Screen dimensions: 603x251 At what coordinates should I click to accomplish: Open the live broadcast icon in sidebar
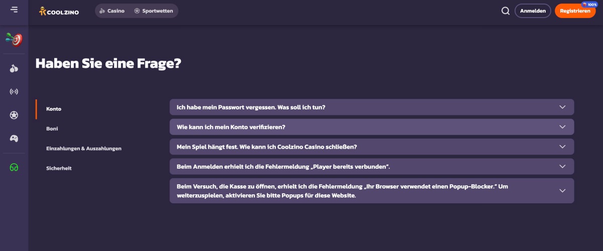pyautogui.click(x=14, y=92)
